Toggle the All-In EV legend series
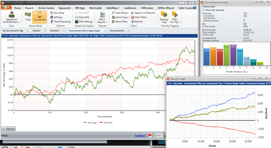This screenshot has height=148, width=271. pyautogui.click(x=106, y=122)
